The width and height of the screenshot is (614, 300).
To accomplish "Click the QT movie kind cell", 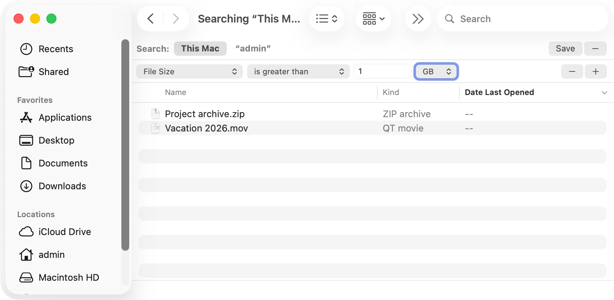I will (403, 128).
